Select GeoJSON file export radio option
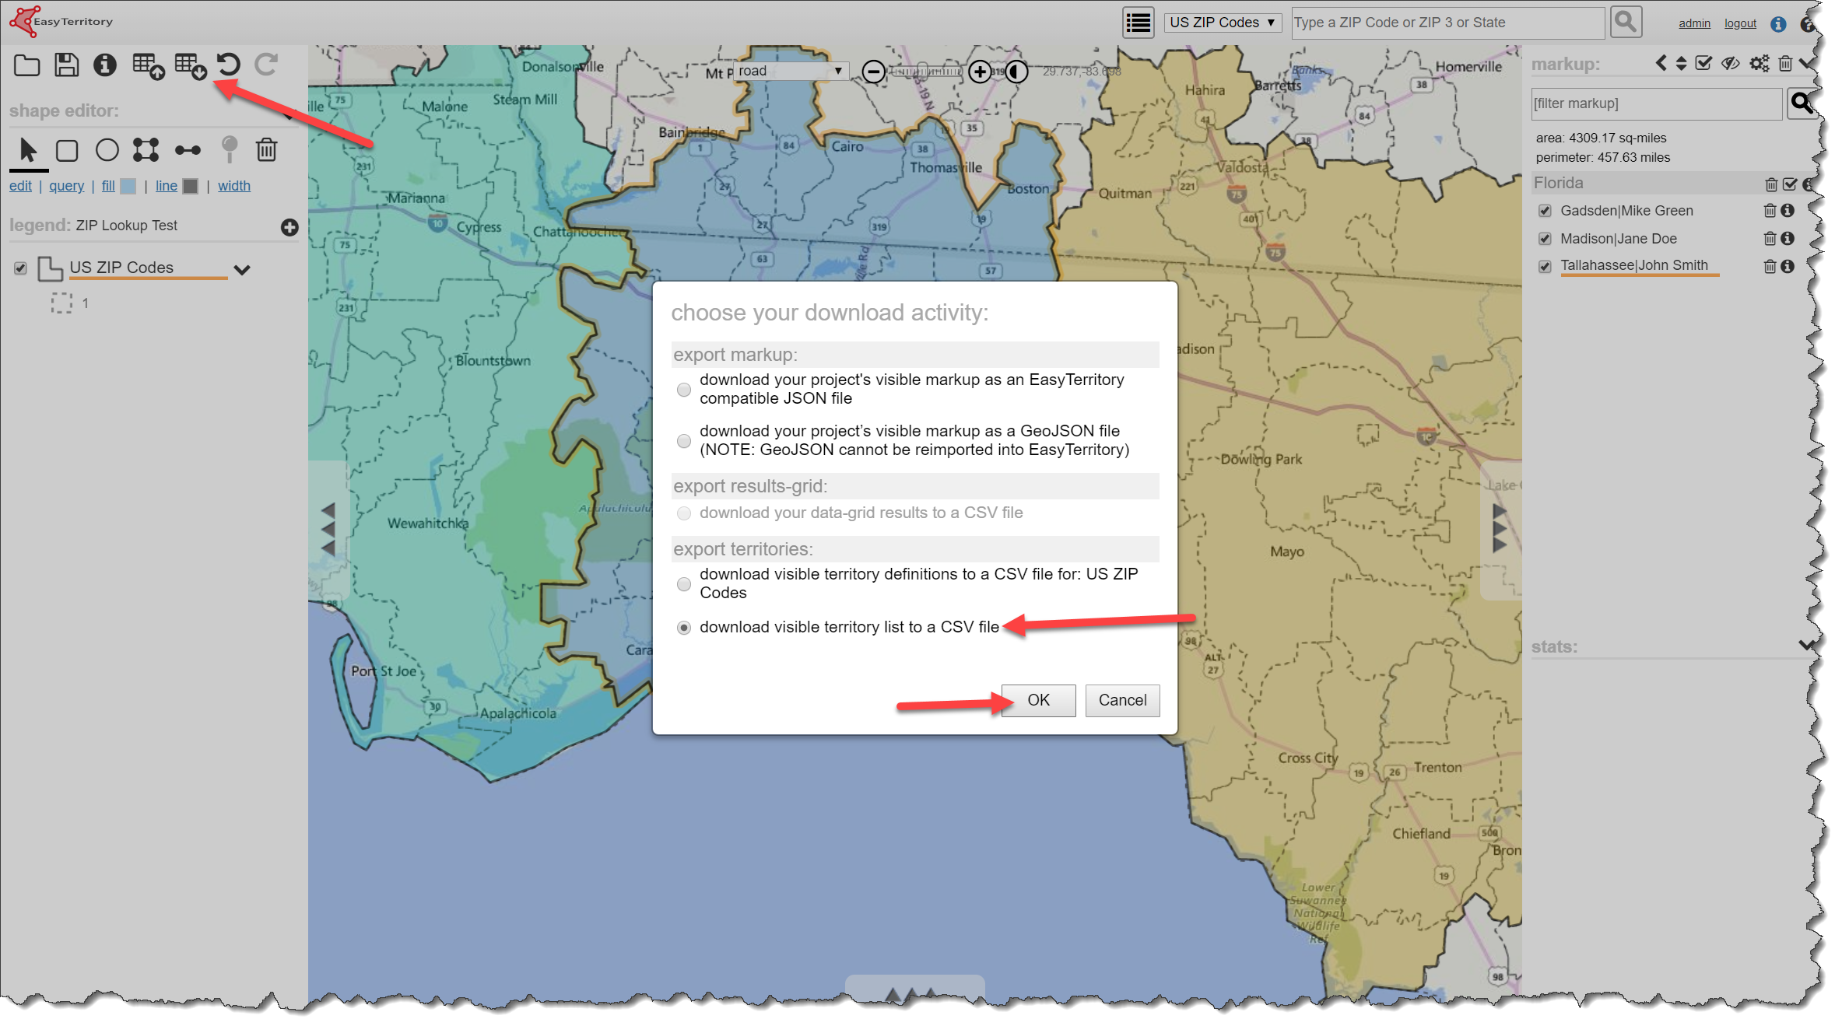Viewport: 1842px width, 1026px height. pos(683,441)
